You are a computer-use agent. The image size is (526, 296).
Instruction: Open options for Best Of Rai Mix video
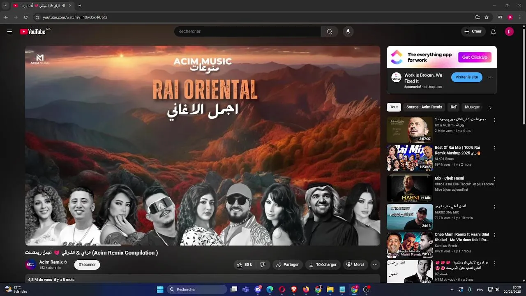495,148
